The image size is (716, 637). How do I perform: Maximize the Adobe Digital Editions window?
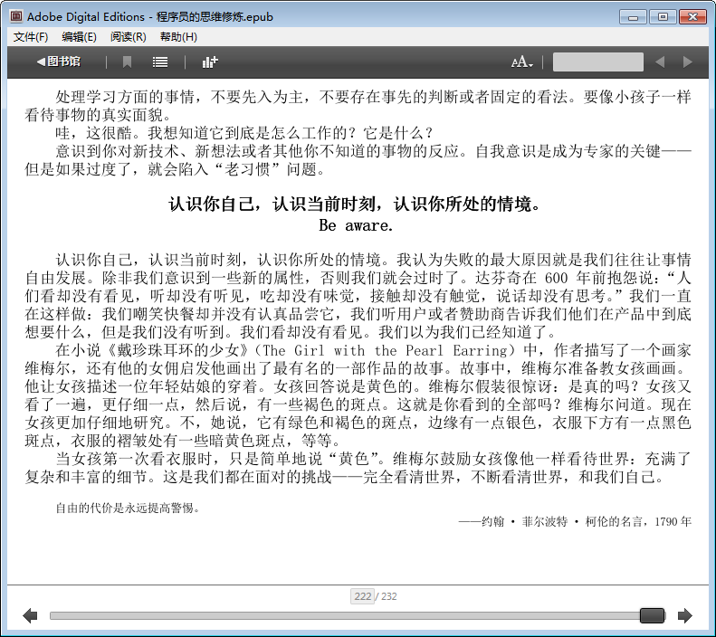(663, 16)
